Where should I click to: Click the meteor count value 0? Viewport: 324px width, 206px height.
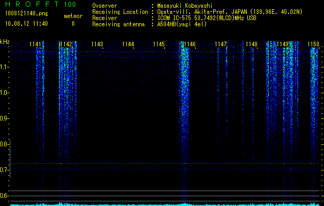[73, 24]
